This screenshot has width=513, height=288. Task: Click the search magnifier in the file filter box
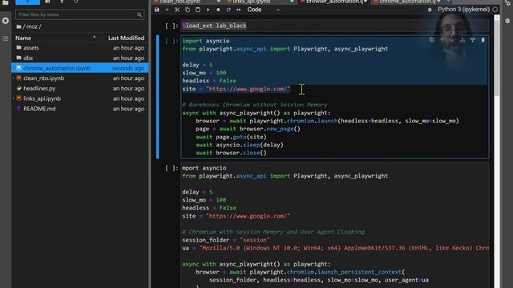(139, 14)
